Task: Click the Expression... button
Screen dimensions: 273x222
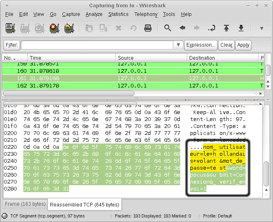Action: [200, 45]
